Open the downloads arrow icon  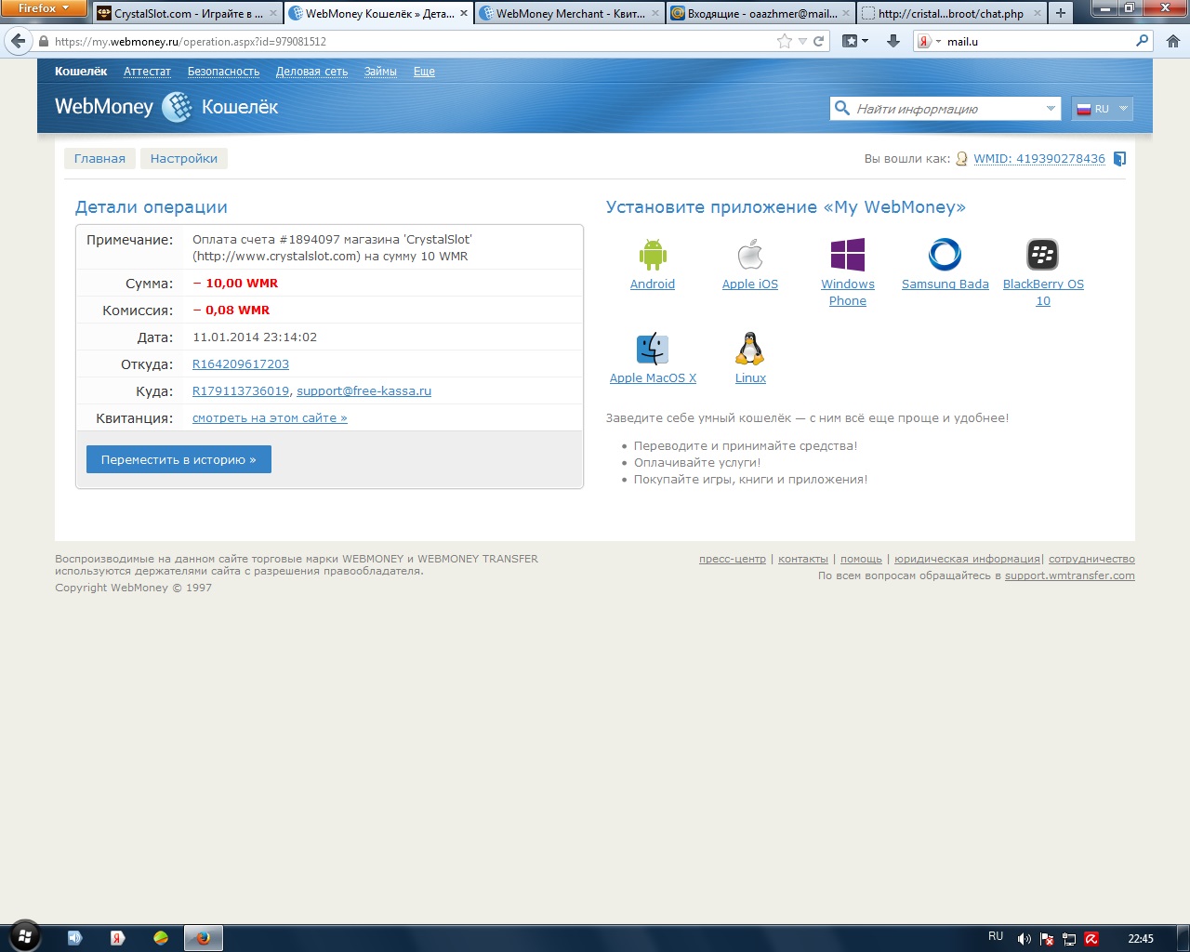click(893, 41)
